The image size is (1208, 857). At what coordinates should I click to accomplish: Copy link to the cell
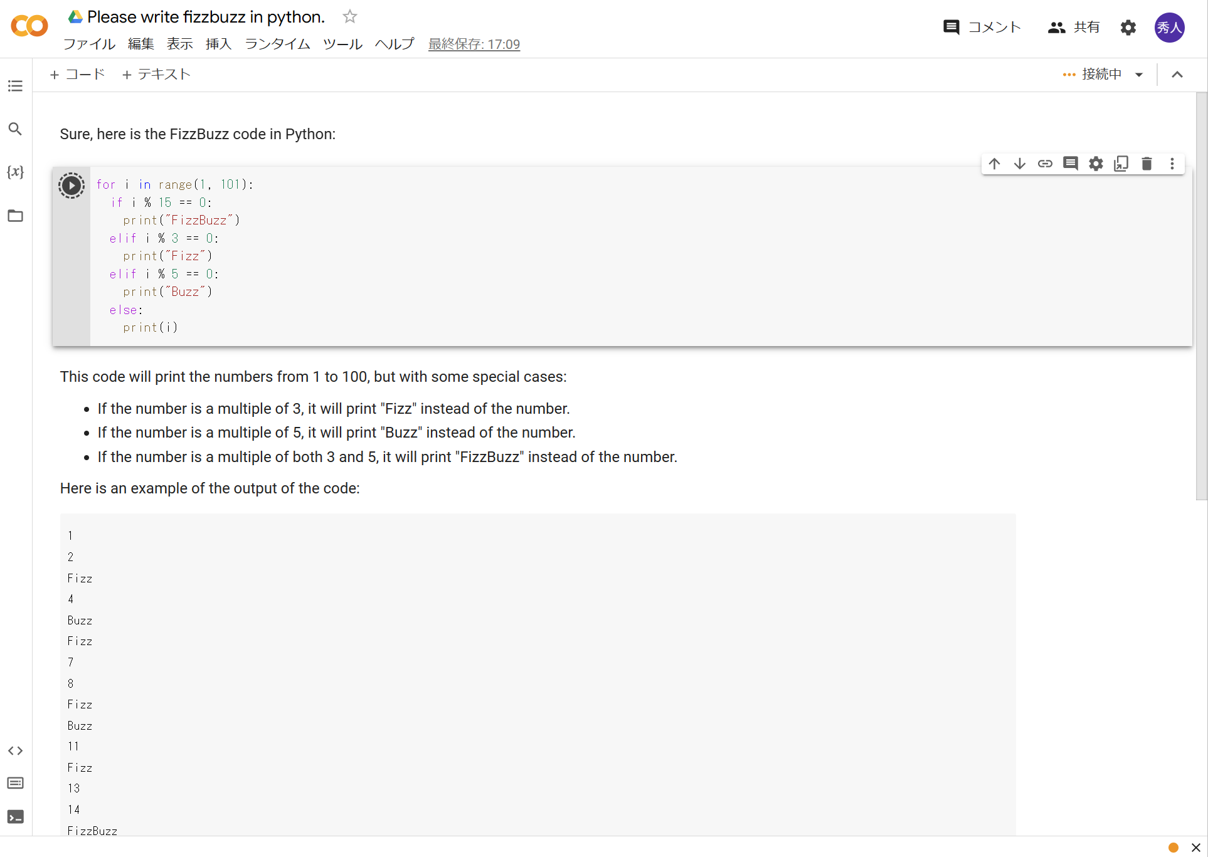[1045, 164]
